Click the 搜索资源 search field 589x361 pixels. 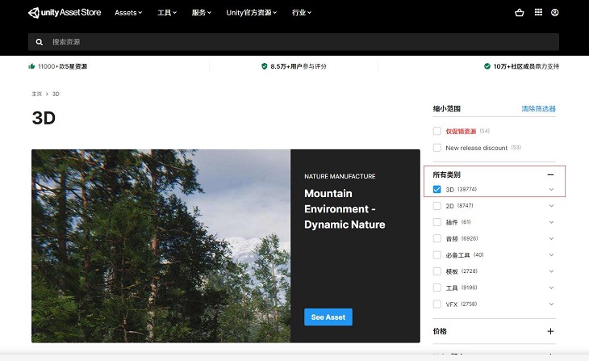(x=299, y=42)
